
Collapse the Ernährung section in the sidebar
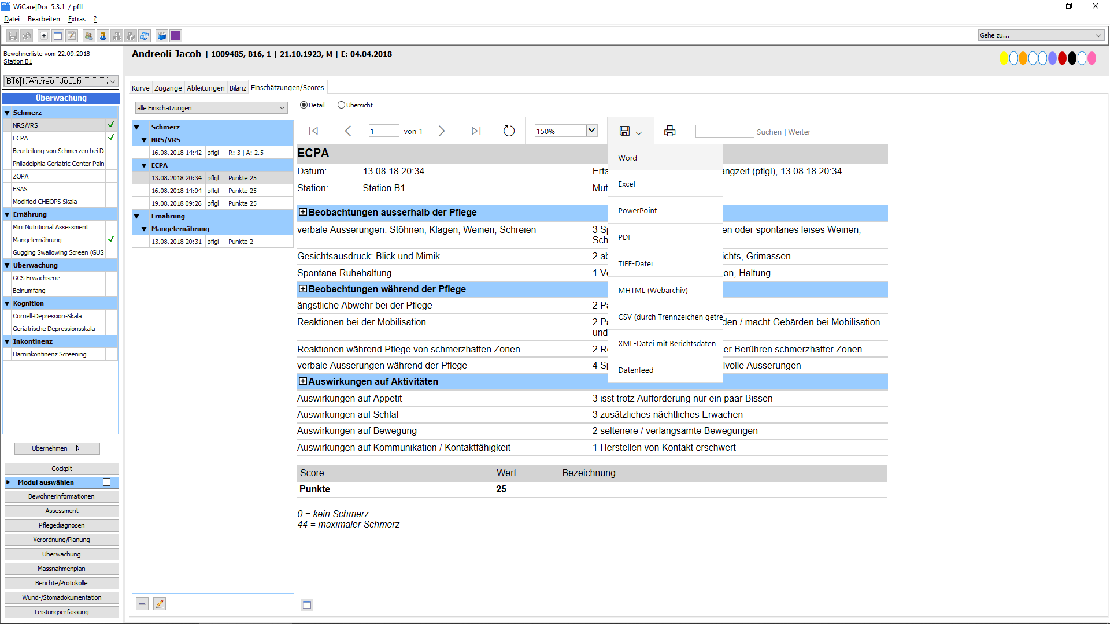(x=7, y=214)
